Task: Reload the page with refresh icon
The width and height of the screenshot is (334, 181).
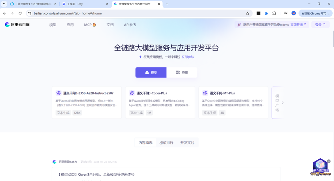Action: pyautogui.click(x=20, y=13)
